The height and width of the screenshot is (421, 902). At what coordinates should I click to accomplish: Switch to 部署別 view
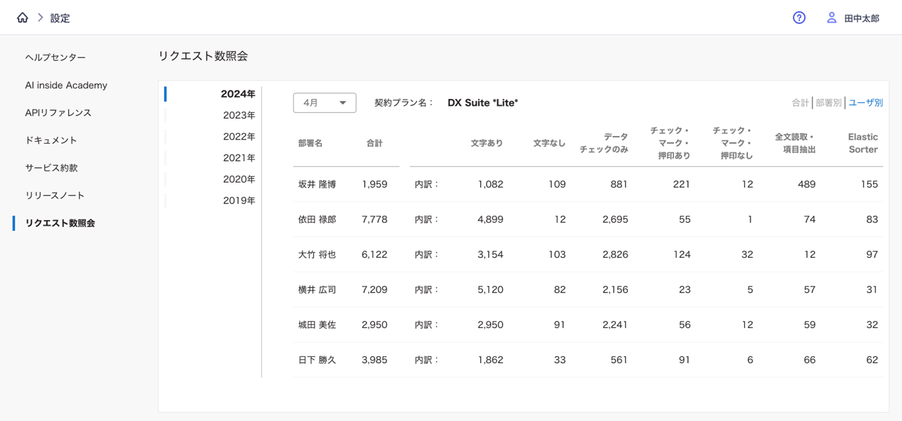(828, 103)
